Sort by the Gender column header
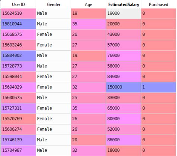The height and width of the screenshot is (156, 177). click(x=53, y=4)
